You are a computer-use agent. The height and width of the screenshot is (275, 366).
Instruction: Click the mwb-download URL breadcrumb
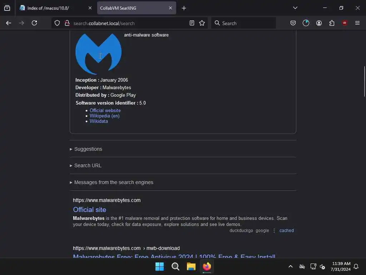click(163, 249)
